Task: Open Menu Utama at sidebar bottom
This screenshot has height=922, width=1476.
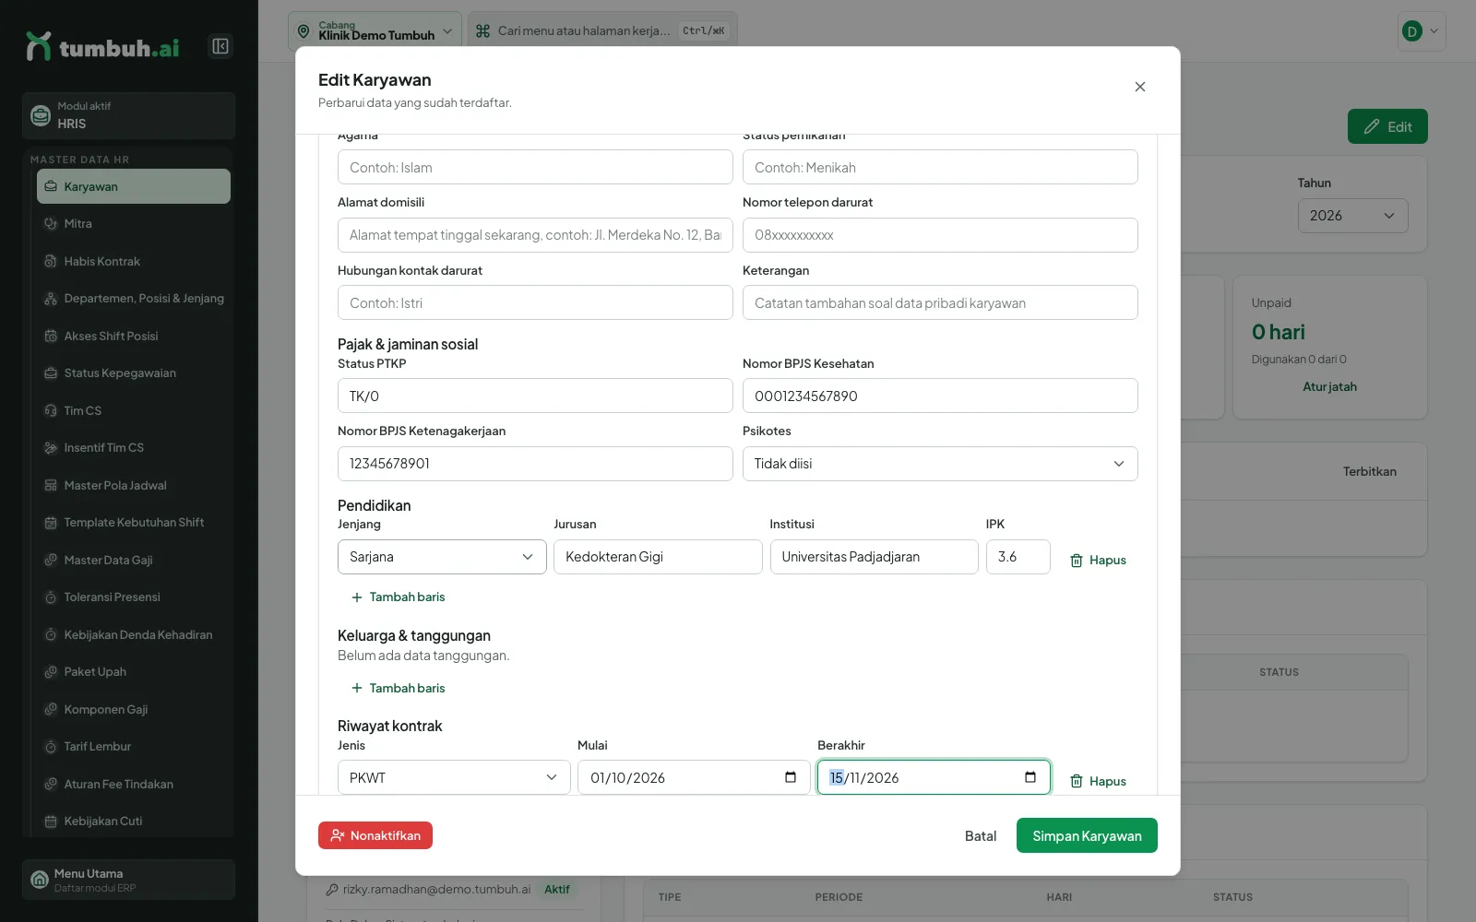Action: tap(128, 880)
